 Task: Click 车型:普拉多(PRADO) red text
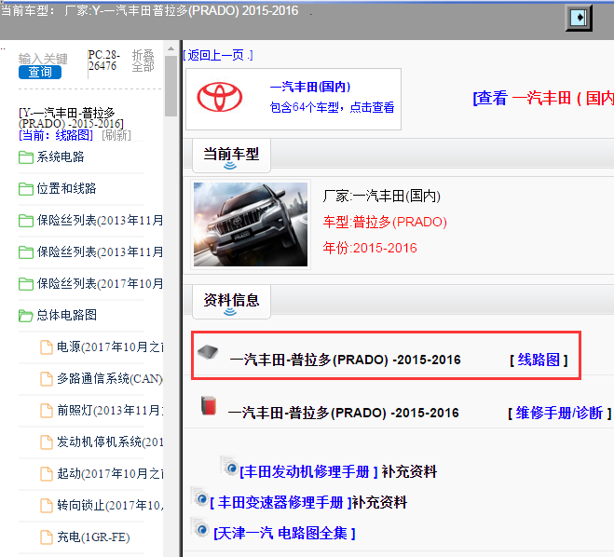point(385,222)
